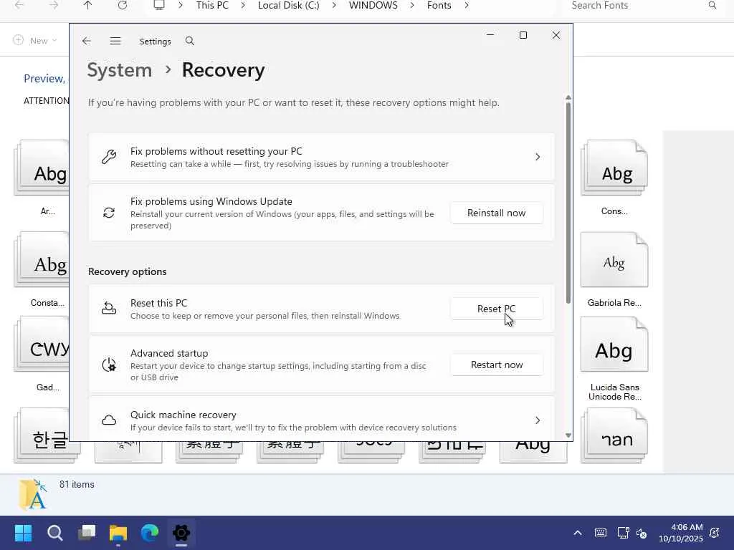
Task: Select the Hebrew sample font thumbnail
Action: point(614,435)
